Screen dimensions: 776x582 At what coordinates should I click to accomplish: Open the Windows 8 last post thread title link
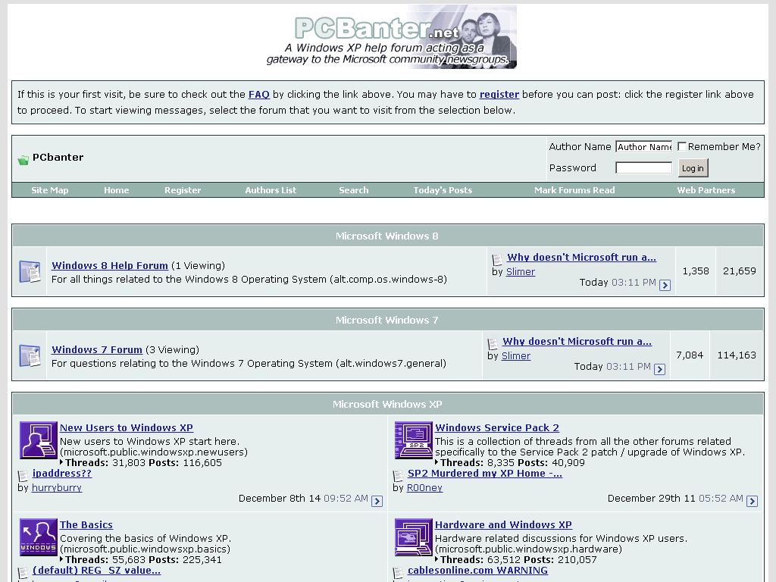point(581,258)
